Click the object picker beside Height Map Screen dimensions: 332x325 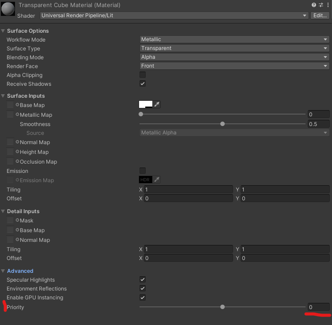click(x=17, y=152)
